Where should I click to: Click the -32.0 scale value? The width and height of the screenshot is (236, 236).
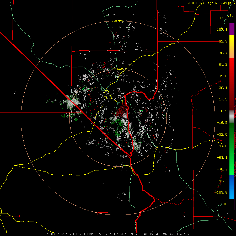click(222, 135)
